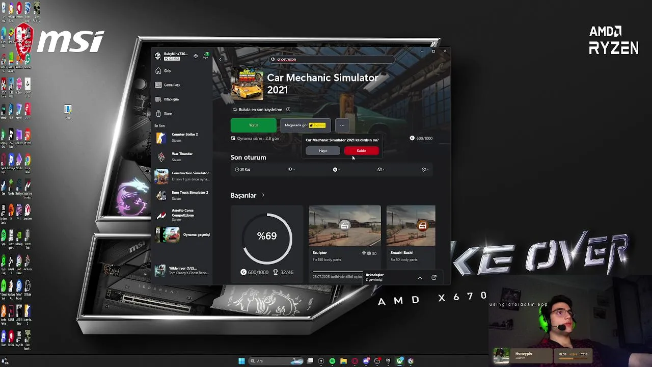Click the clock icon next to 30 Kas
This screenshot has height=367, width=652.
click(237, 169)
